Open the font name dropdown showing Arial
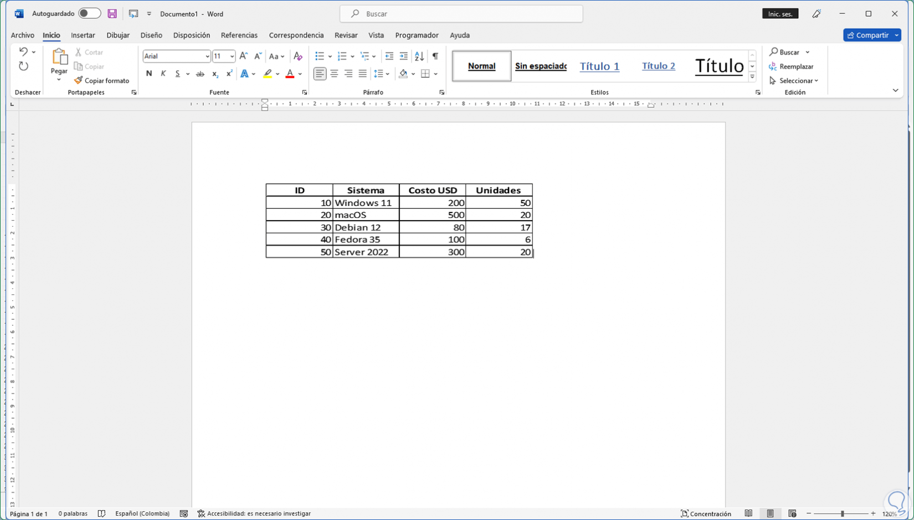Screen dimensions: 914x520 point(207,56)
